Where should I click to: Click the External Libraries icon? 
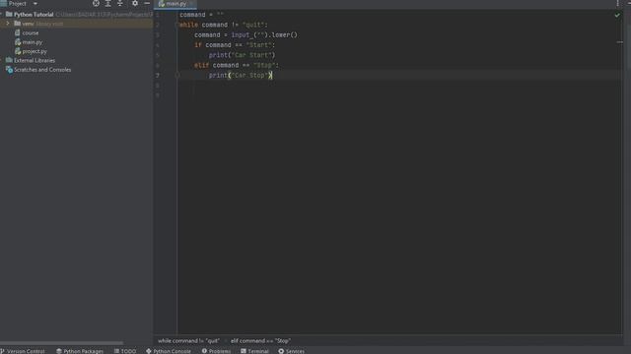point(9,61)
